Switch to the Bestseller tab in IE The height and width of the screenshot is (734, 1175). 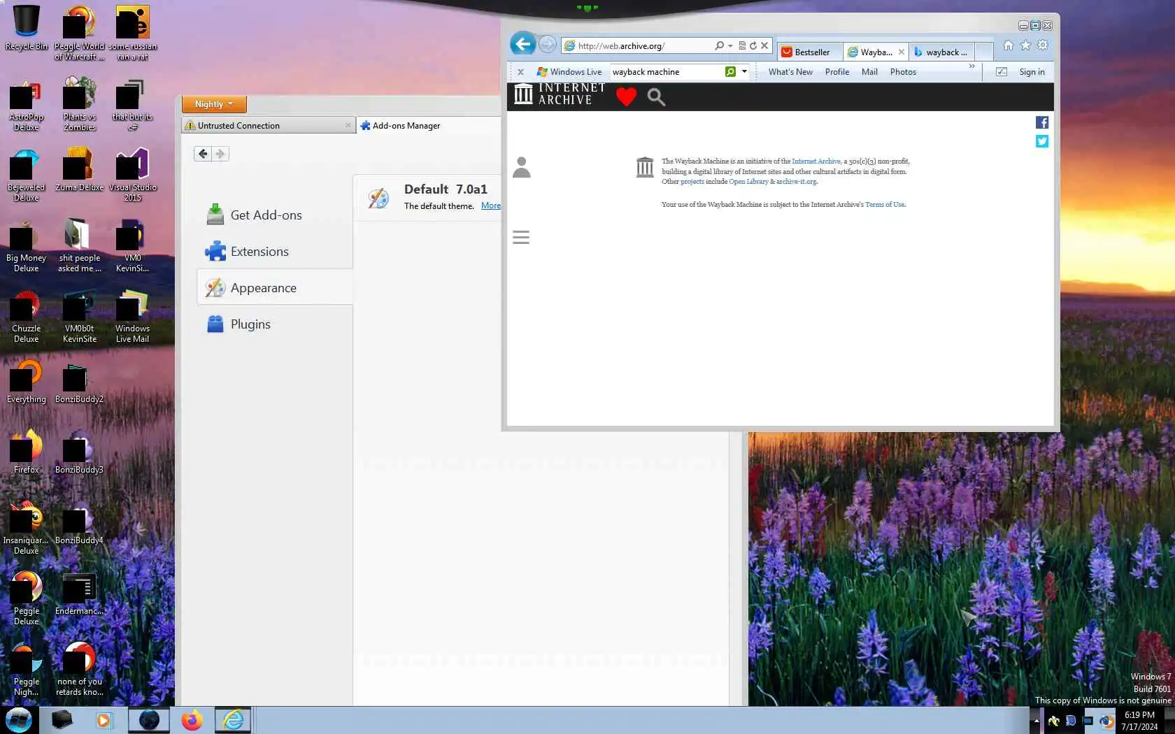(x=809, y=52)
